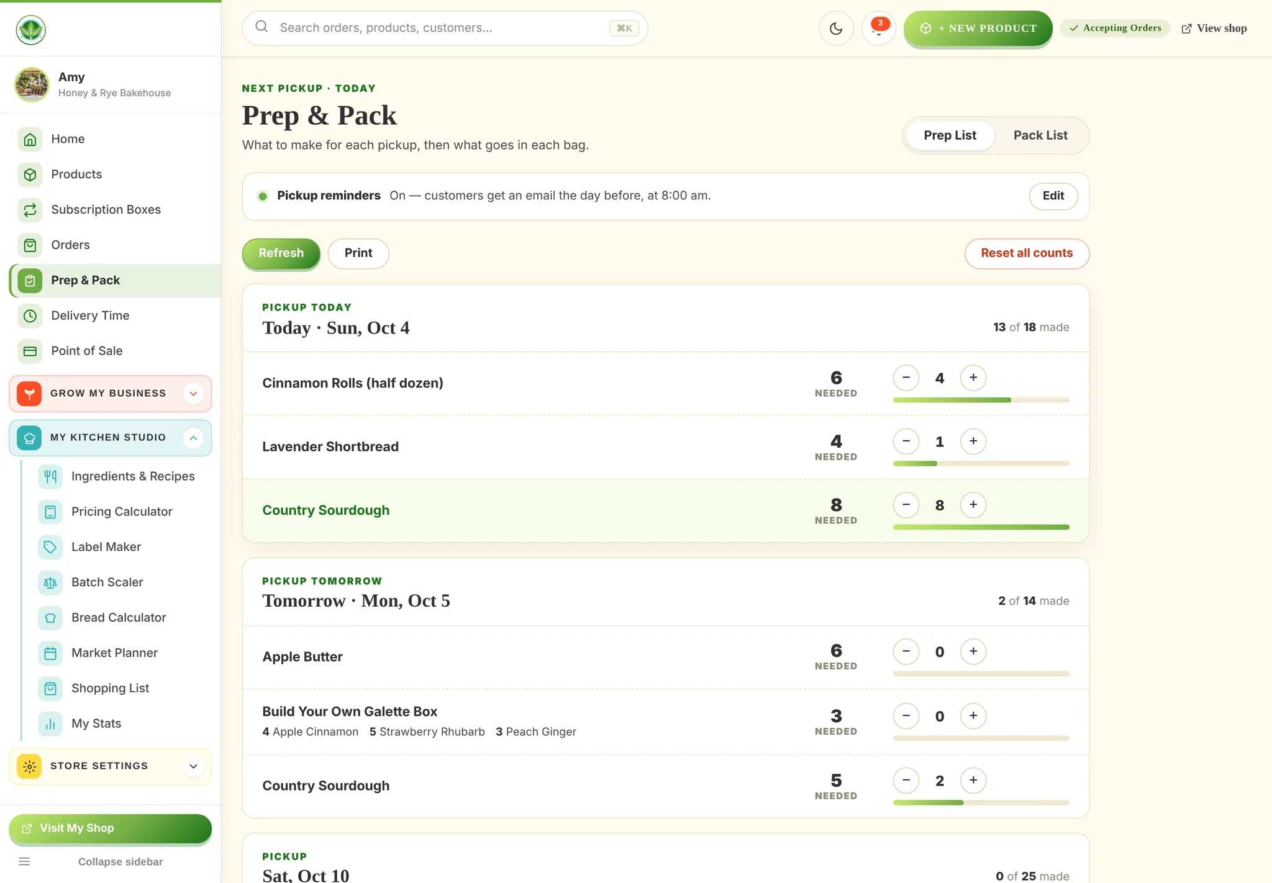Open Point of Sale via its card icon
The width and height of the screenshot is (1272, 883).
pyautogui.click(x=30, y=351)
